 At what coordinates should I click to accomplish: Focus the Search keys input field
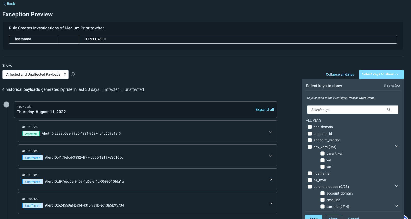click(347, 110)
